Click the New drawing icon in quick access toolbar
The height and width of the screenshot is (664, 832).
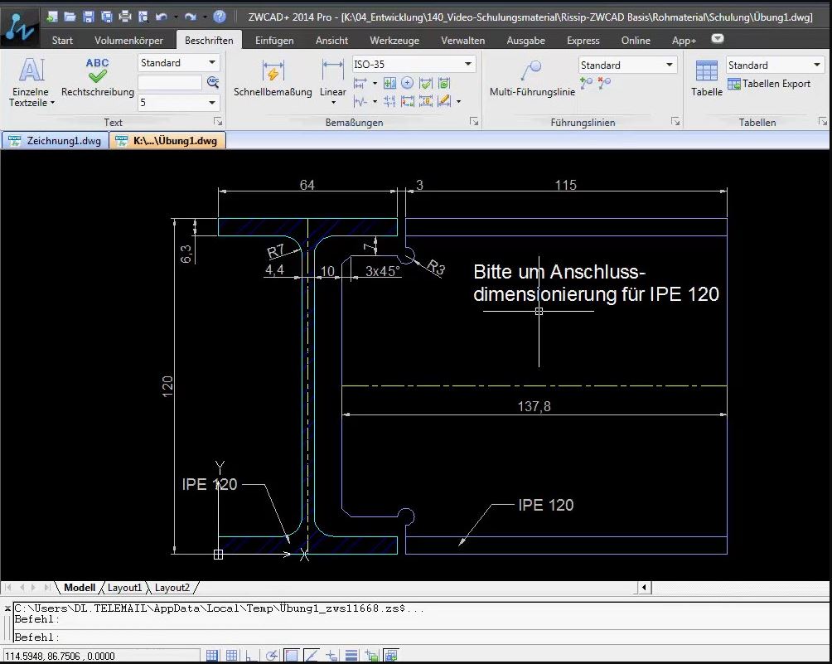pyautogui.click(x=52, y=17)
